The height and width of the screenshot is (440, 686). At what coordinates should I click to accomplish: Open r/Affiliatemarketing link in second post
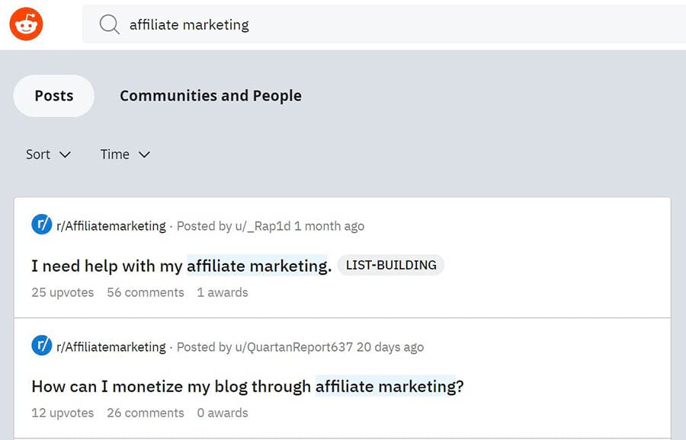pyautogui.click(x=111, y=347)
